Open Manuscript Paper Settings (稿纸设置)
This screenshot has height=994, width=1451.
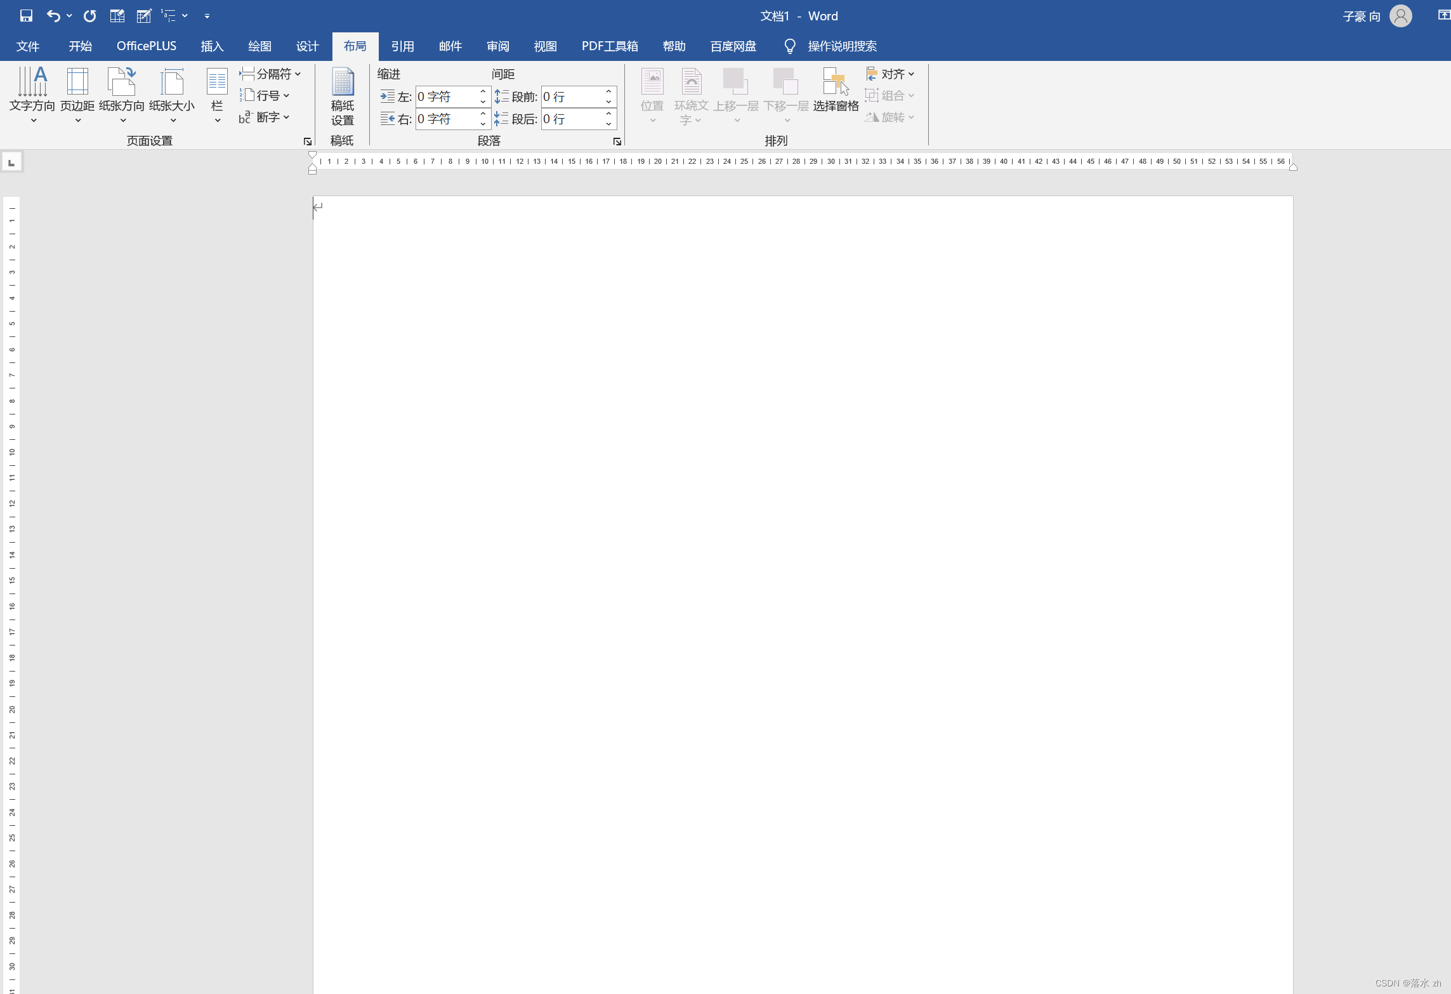click(342, 96)
